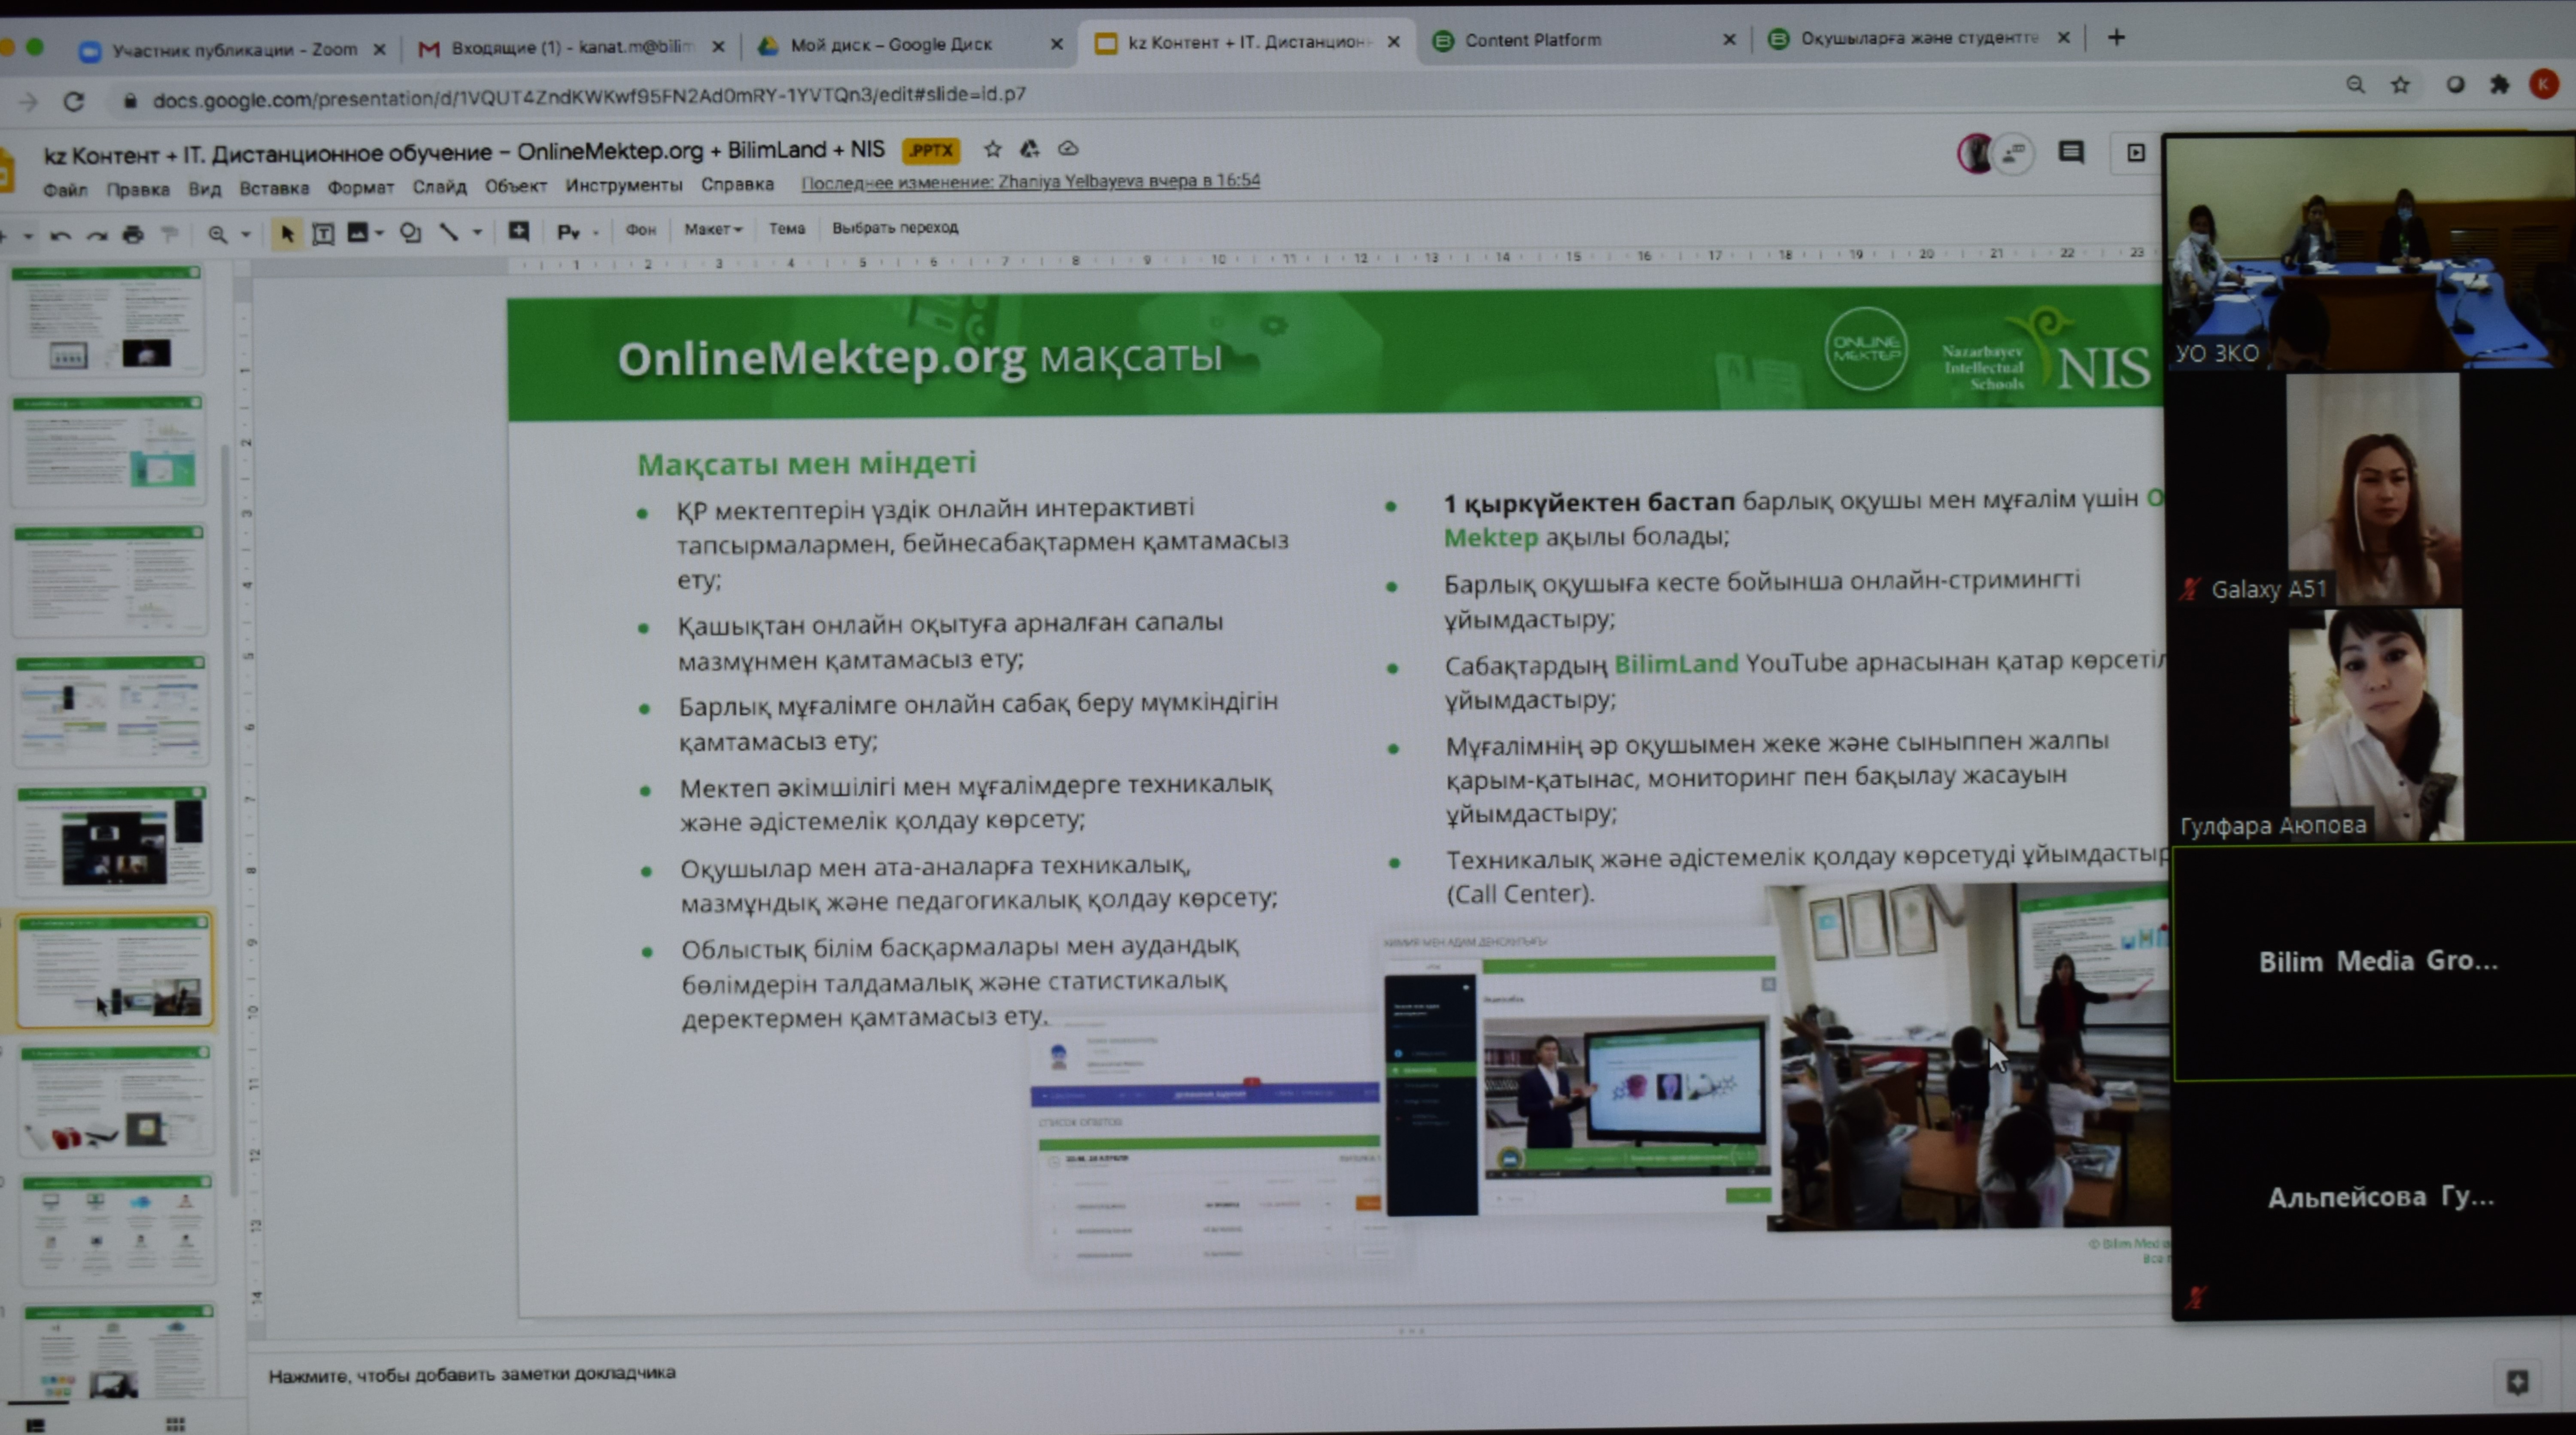
Task: Bookmark this page with star icon
Action: 2400,85
